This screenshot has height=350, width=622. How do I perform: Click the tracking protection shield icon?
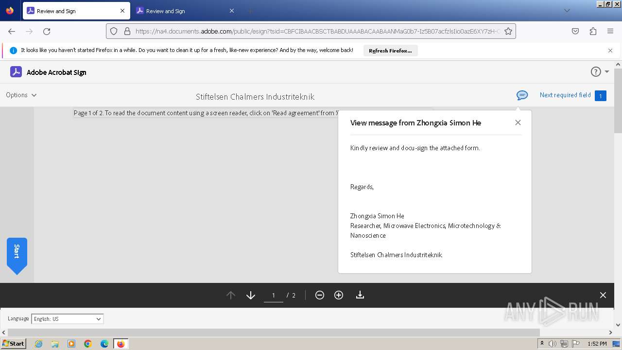[x=114, y=31]
